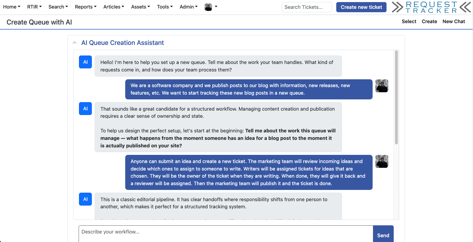Click the 'Hello! I'm here to help' message
The width and height of the screenshot is (473, 242).
point(218,66)
